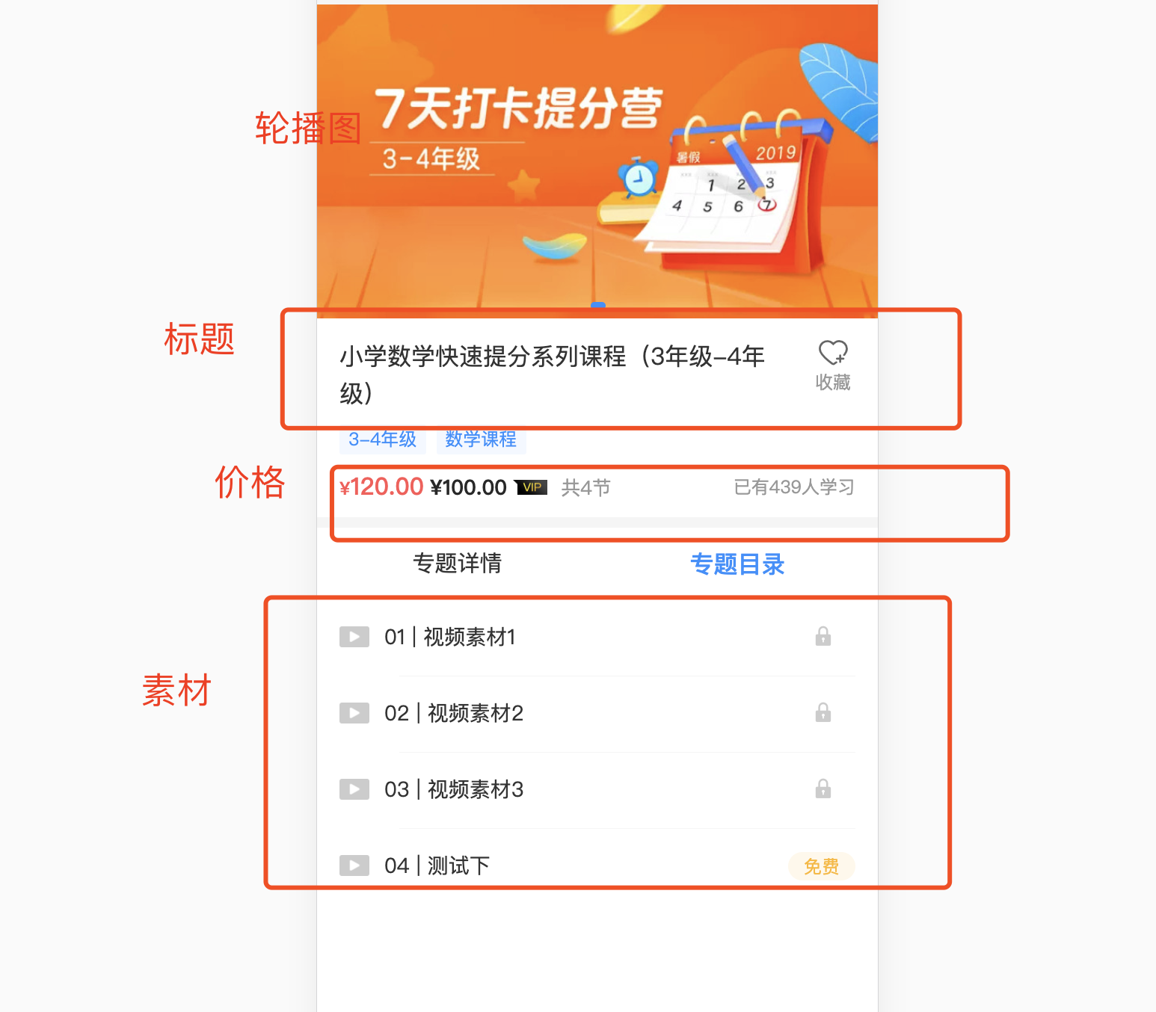Image resolution: width=1156 pixels, height=1012 pixels.
Task: Click lock icon on 视频素材2 row
Action: pos(823,712)
